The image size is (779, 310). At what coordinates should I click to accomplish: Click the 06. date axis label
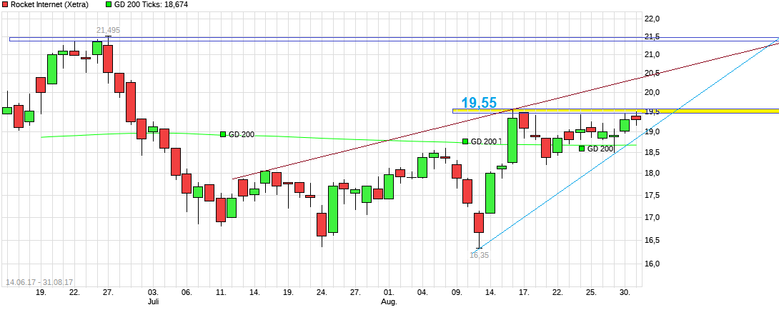pyautogui.click(x=187, y=293)
